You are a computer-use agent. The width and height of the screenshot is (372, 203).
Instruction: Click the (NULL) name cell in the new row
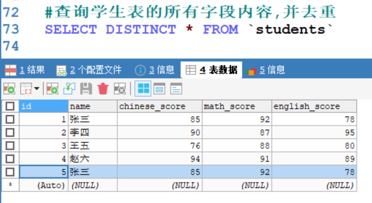(x=93, y=185)
